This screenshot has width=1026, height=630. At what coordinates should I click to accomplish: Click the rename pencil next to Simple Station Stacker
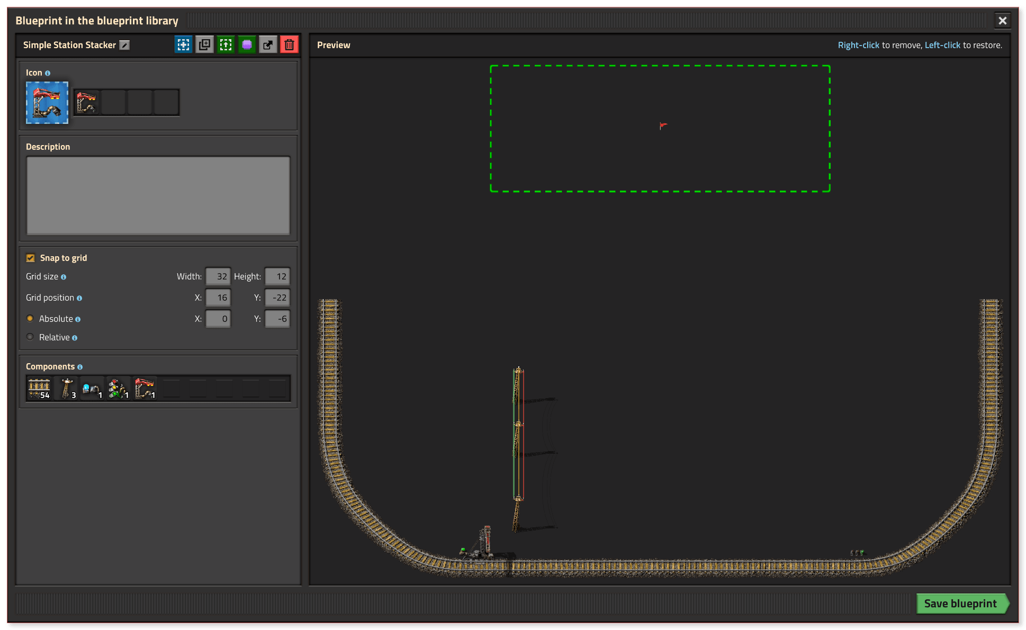pyautogui.click(x=124, y=46)
